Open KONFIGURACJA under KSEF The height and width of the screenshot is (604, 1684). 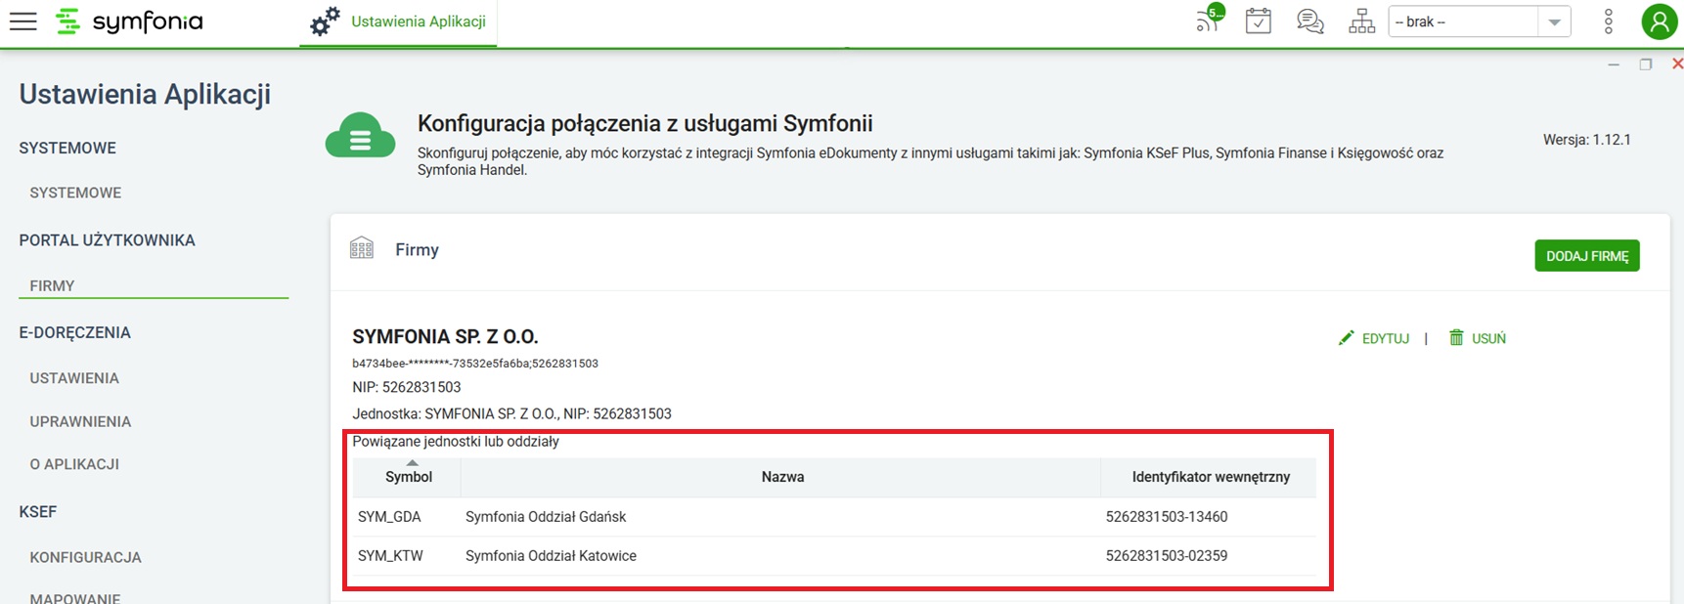coord(85,557)
